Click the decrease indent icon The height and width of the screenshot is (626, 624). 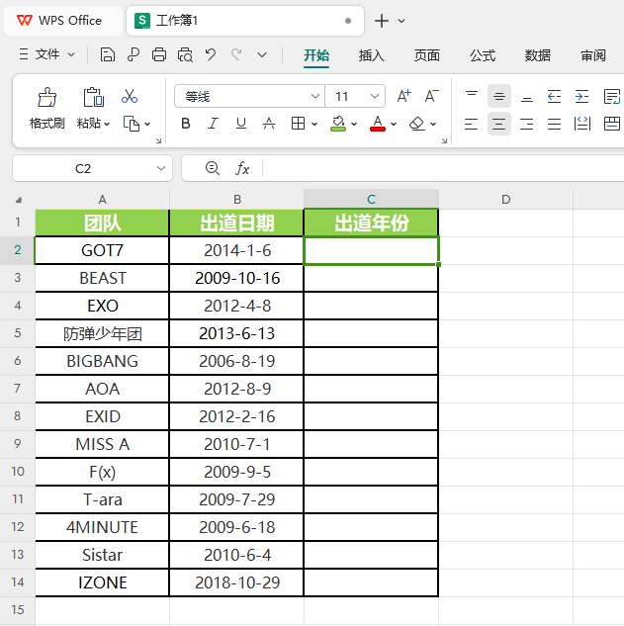(554, 97)
